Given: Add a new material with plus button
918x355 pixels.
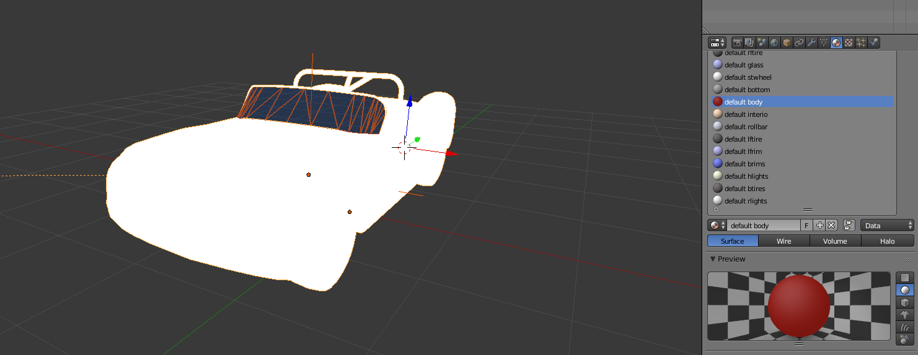Looking at the screenshot, I should [819, 226].
